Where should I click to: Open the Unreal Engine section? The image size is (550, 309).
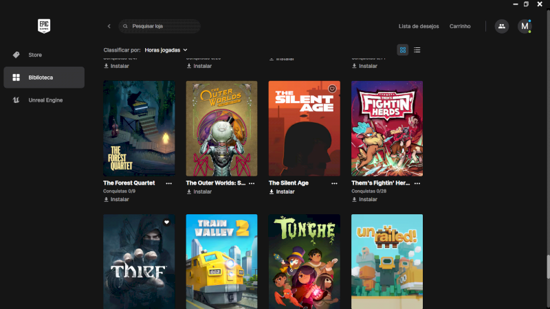(44, 100)
